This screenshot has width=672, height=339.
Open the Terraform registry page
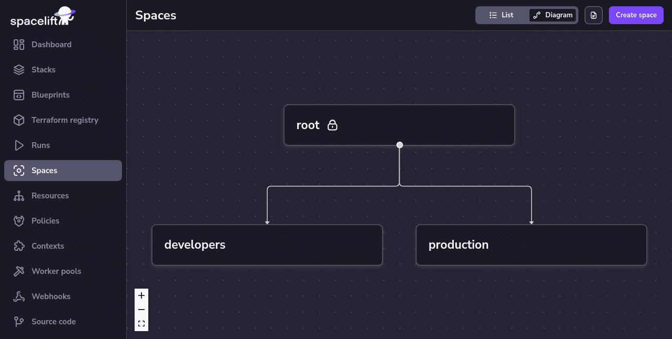click(65, 120)
